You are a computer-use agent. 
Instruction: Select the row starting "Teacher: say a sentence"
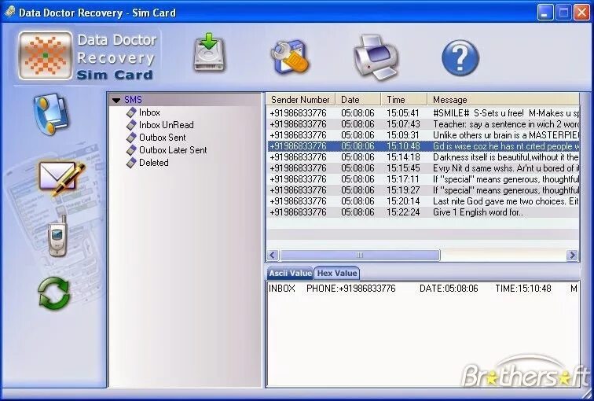pos(423,124)
